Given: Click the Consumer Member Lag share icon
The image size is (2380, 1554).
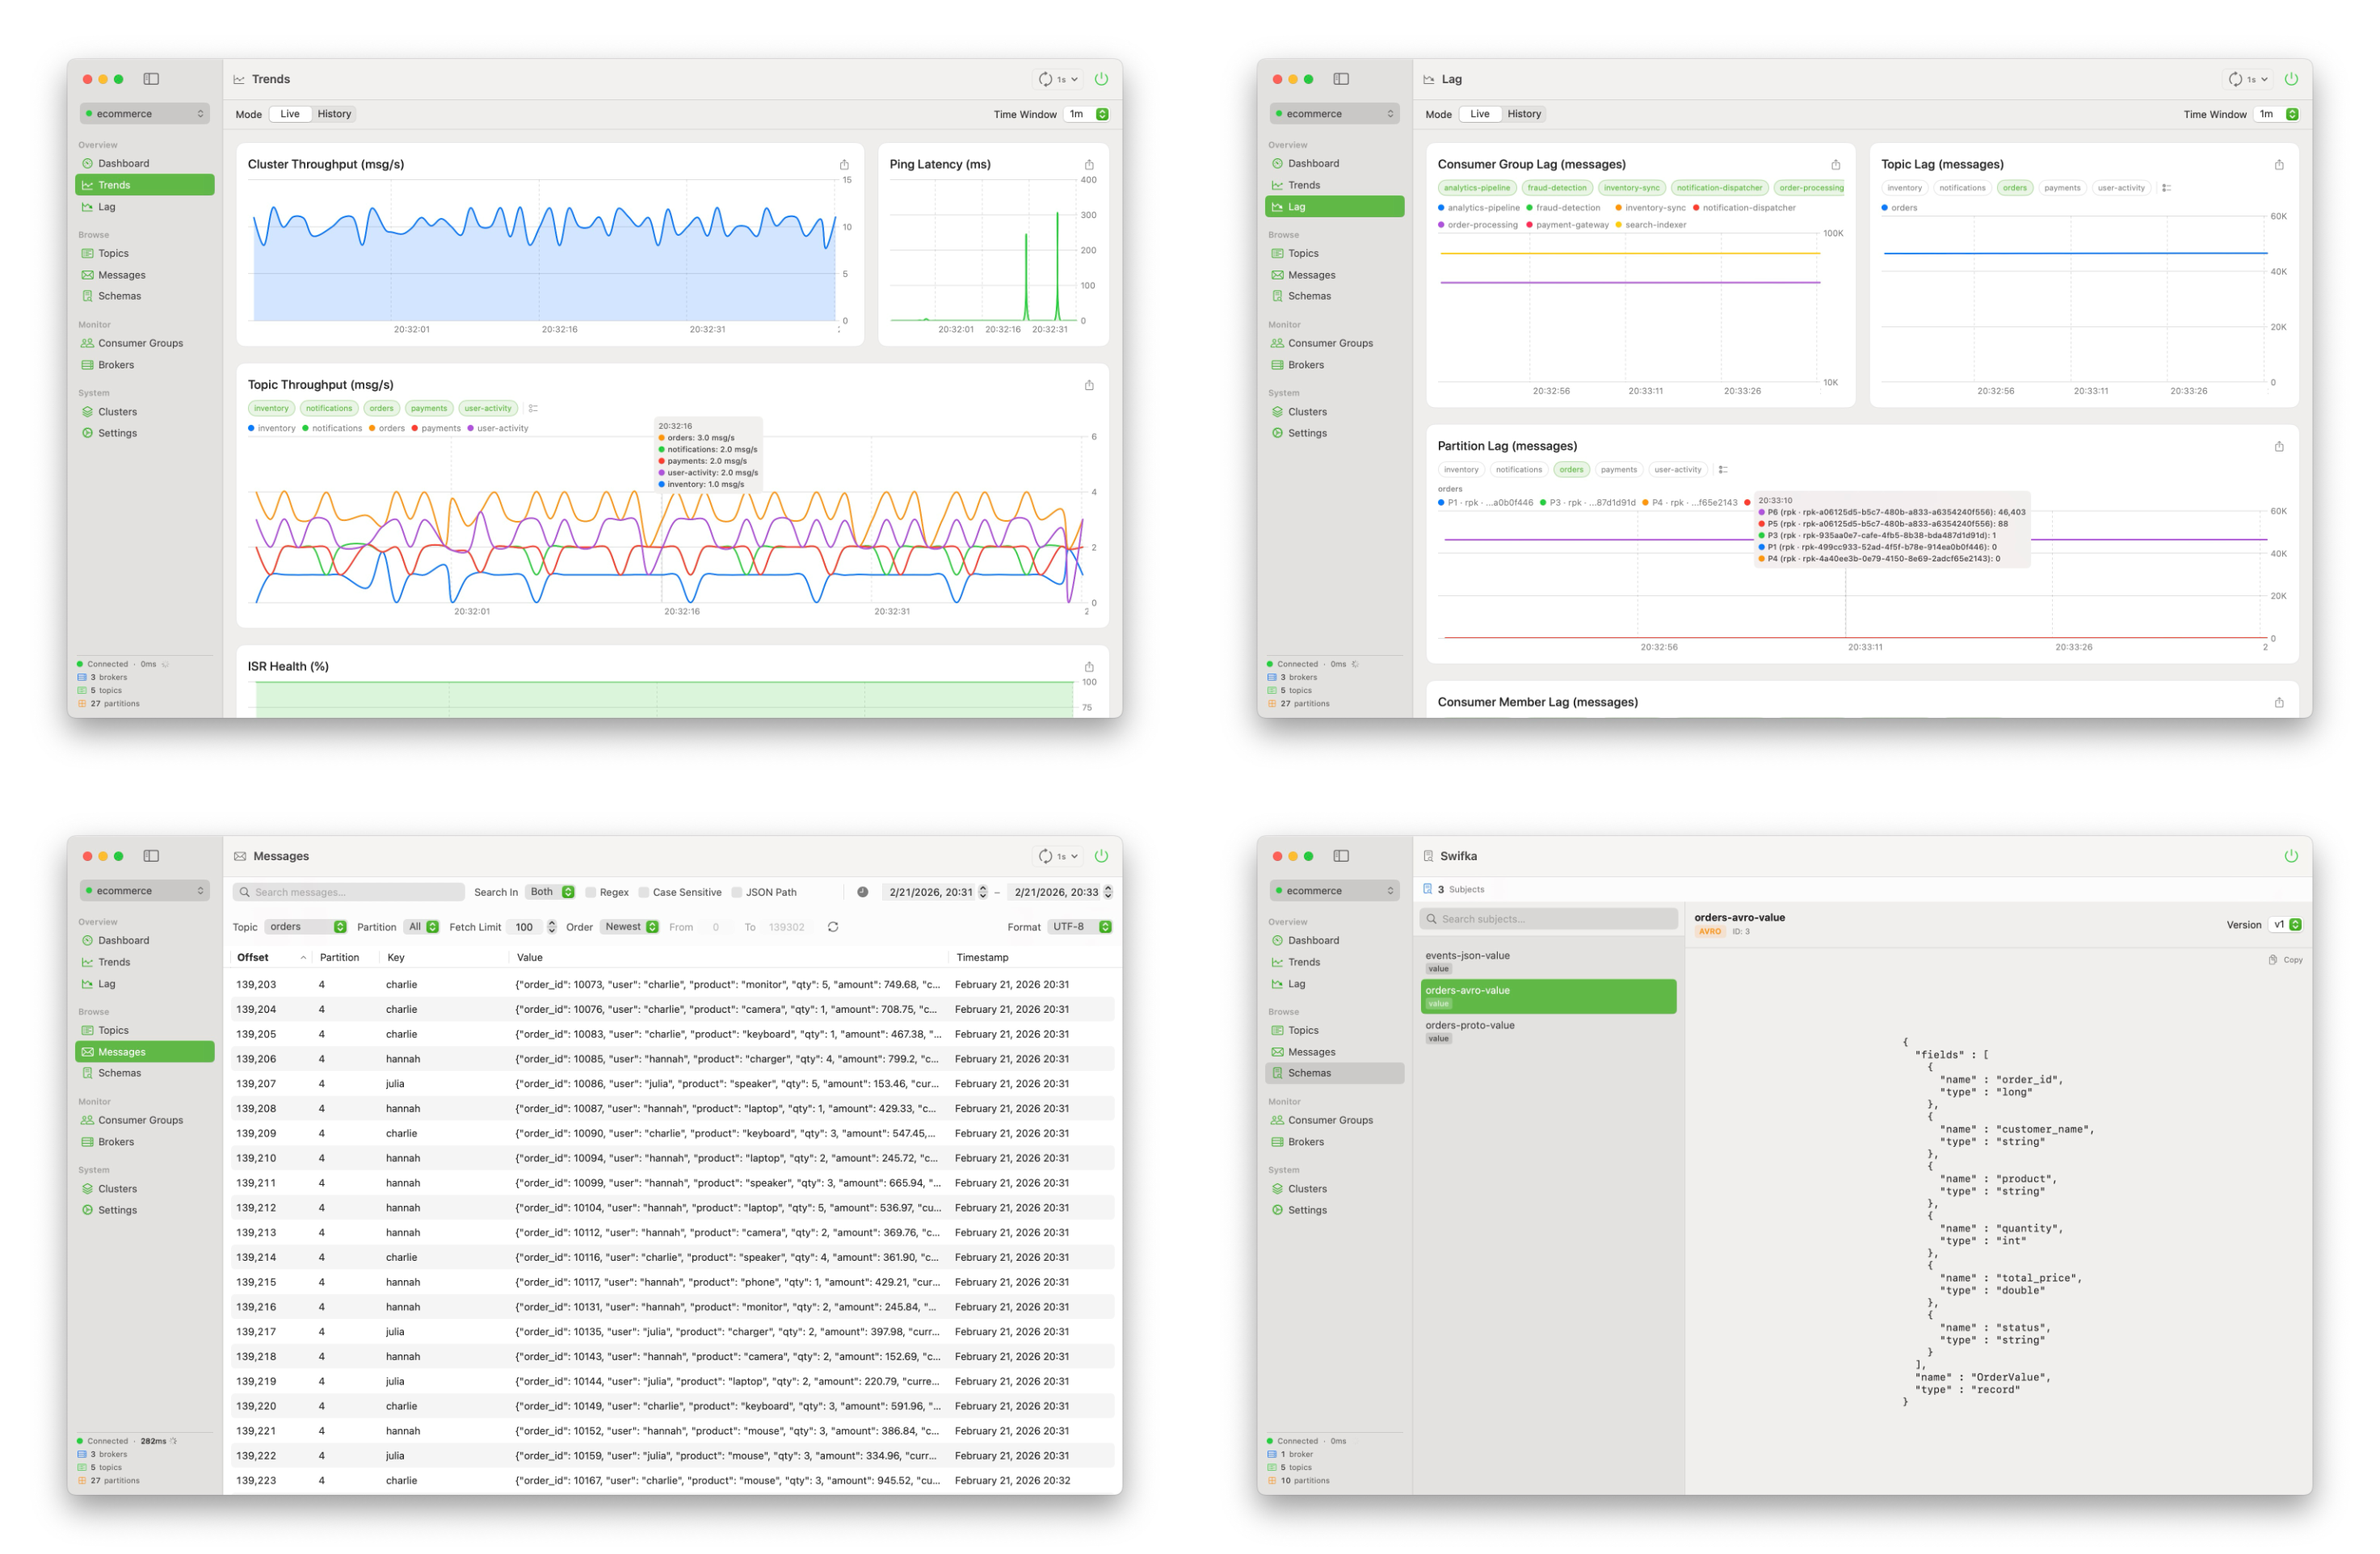Looking at the screenshot, I should tap(2279, 703).
